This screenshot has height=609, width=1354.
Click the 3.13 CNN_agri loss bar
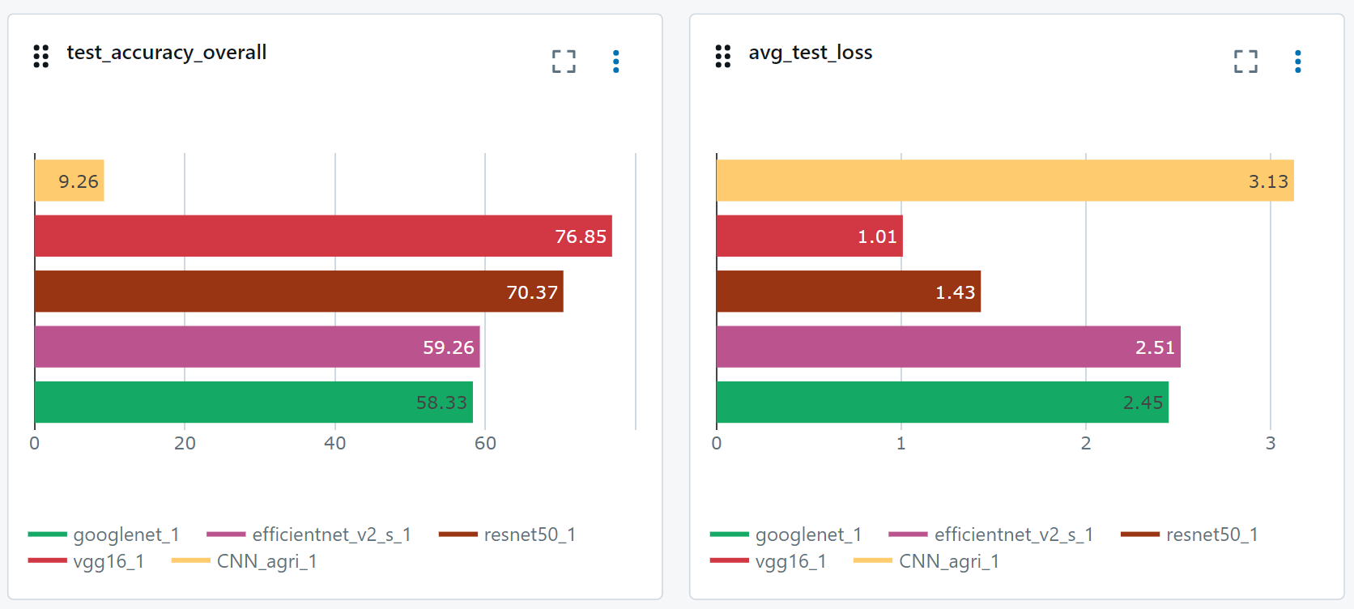click(1004, 181)
